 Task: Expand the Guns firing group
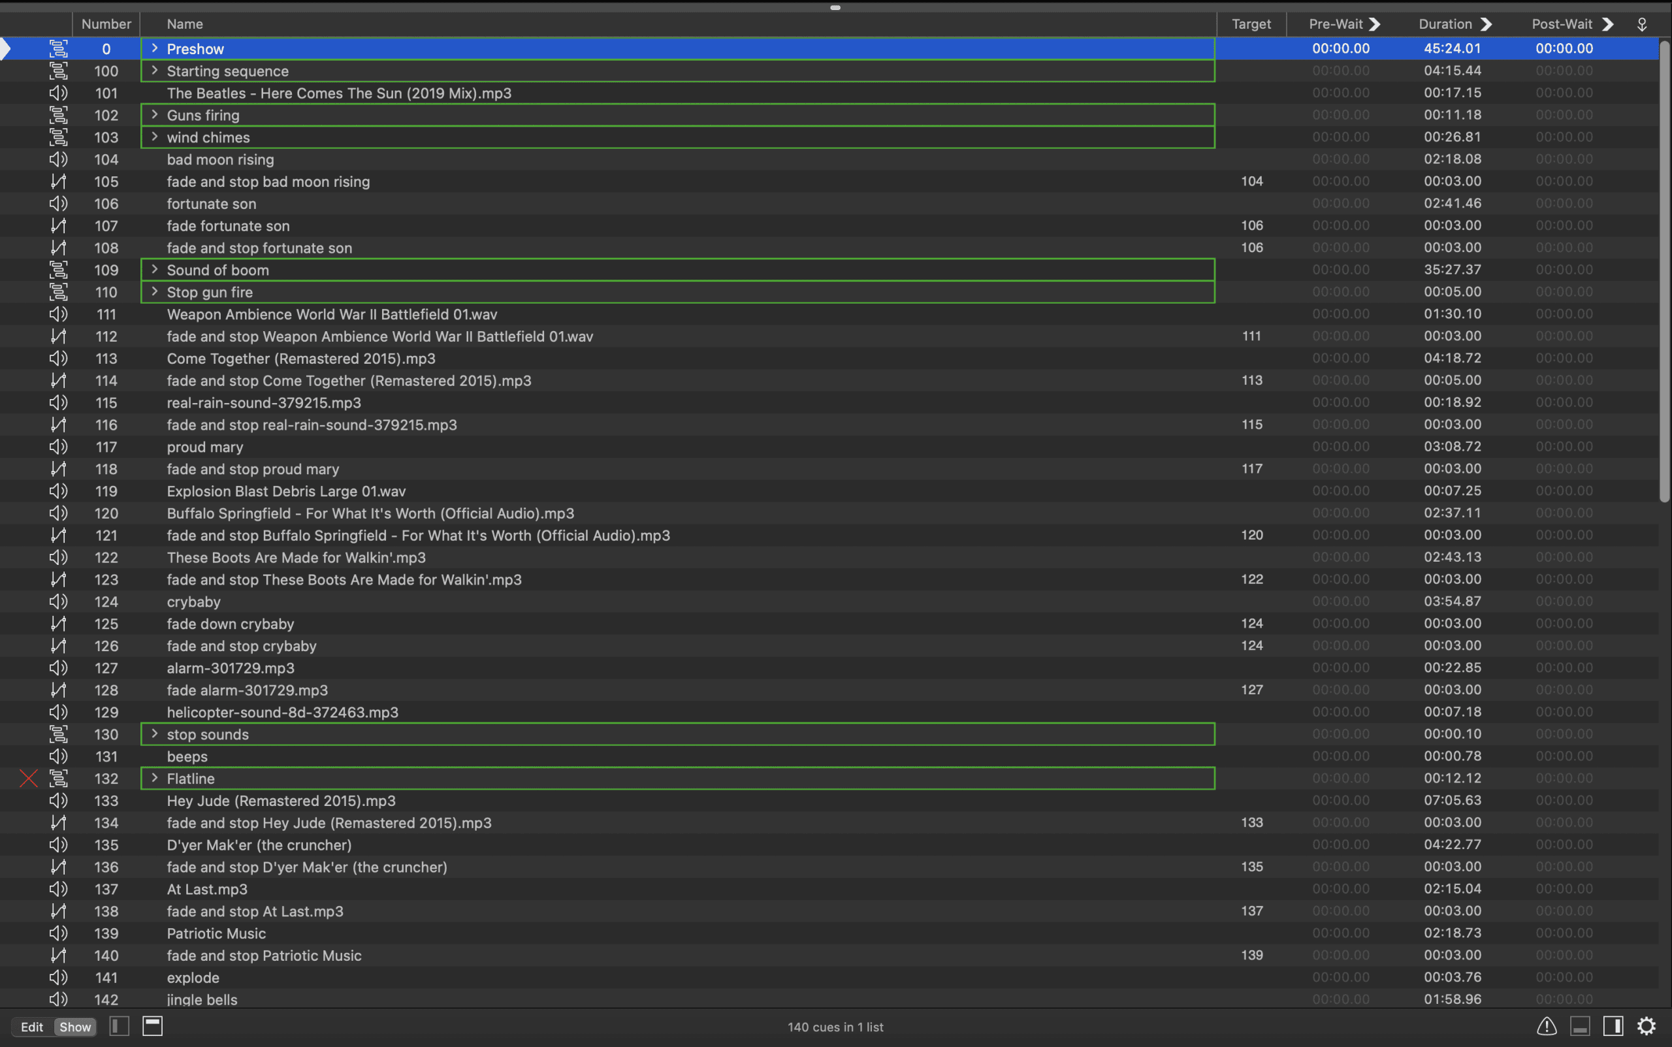click(x=154, y=115)
